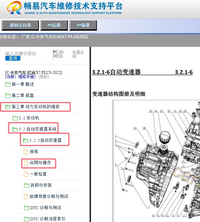The height and width of the screenshot is (222, 200).
Task: Click the 刷新 refresh link
Action: (x=44, y=77)
